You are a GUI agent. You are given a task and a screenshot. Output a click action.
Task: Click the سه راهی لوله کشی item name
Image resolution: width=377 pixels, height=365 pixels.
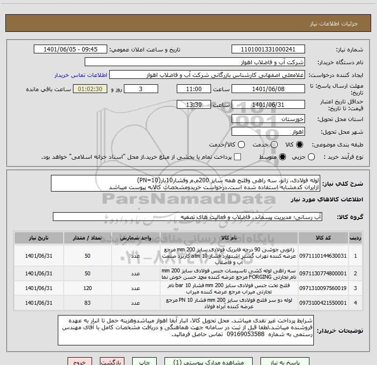[x=229, y=274]
